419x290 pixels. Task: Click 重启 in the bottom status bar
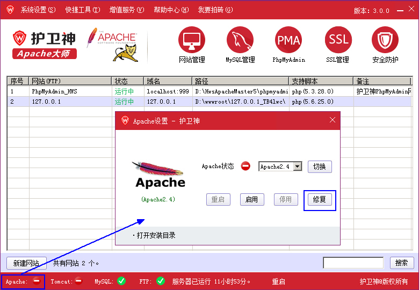pos(278,281)
